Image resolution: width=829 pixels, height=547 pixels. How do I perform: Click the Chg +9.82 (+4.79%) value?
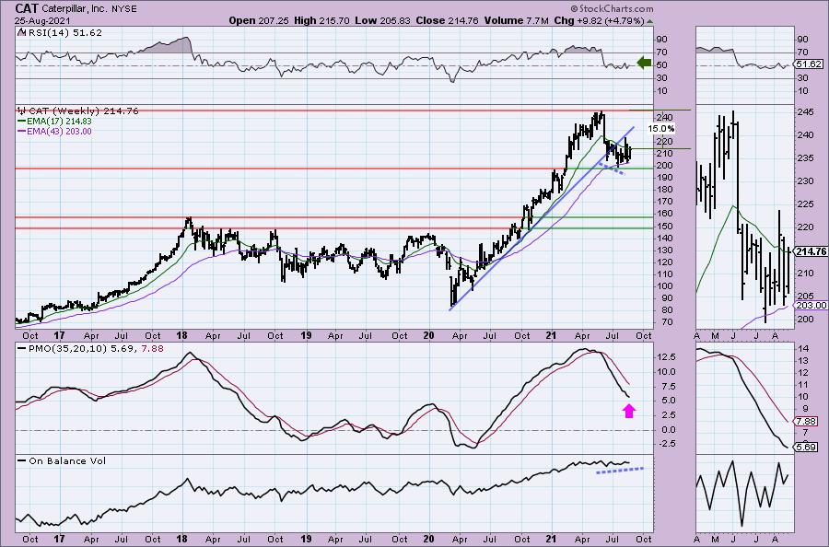click(x=599, y=20)
